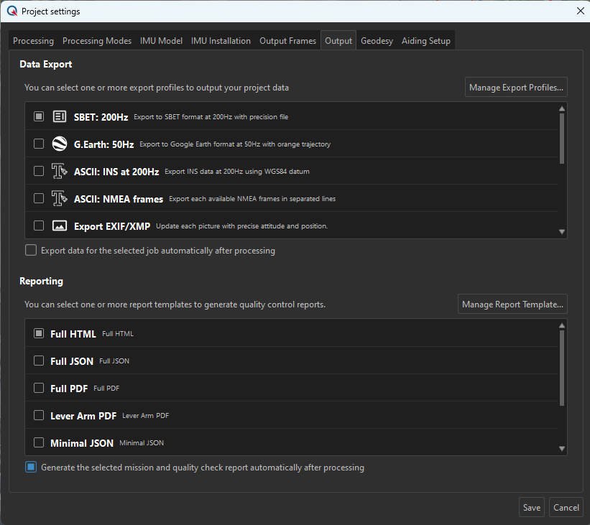Screen dimensions: 590x525
Task: Select the Lever Arm PDF list row
Action: (x=287, y=415)
